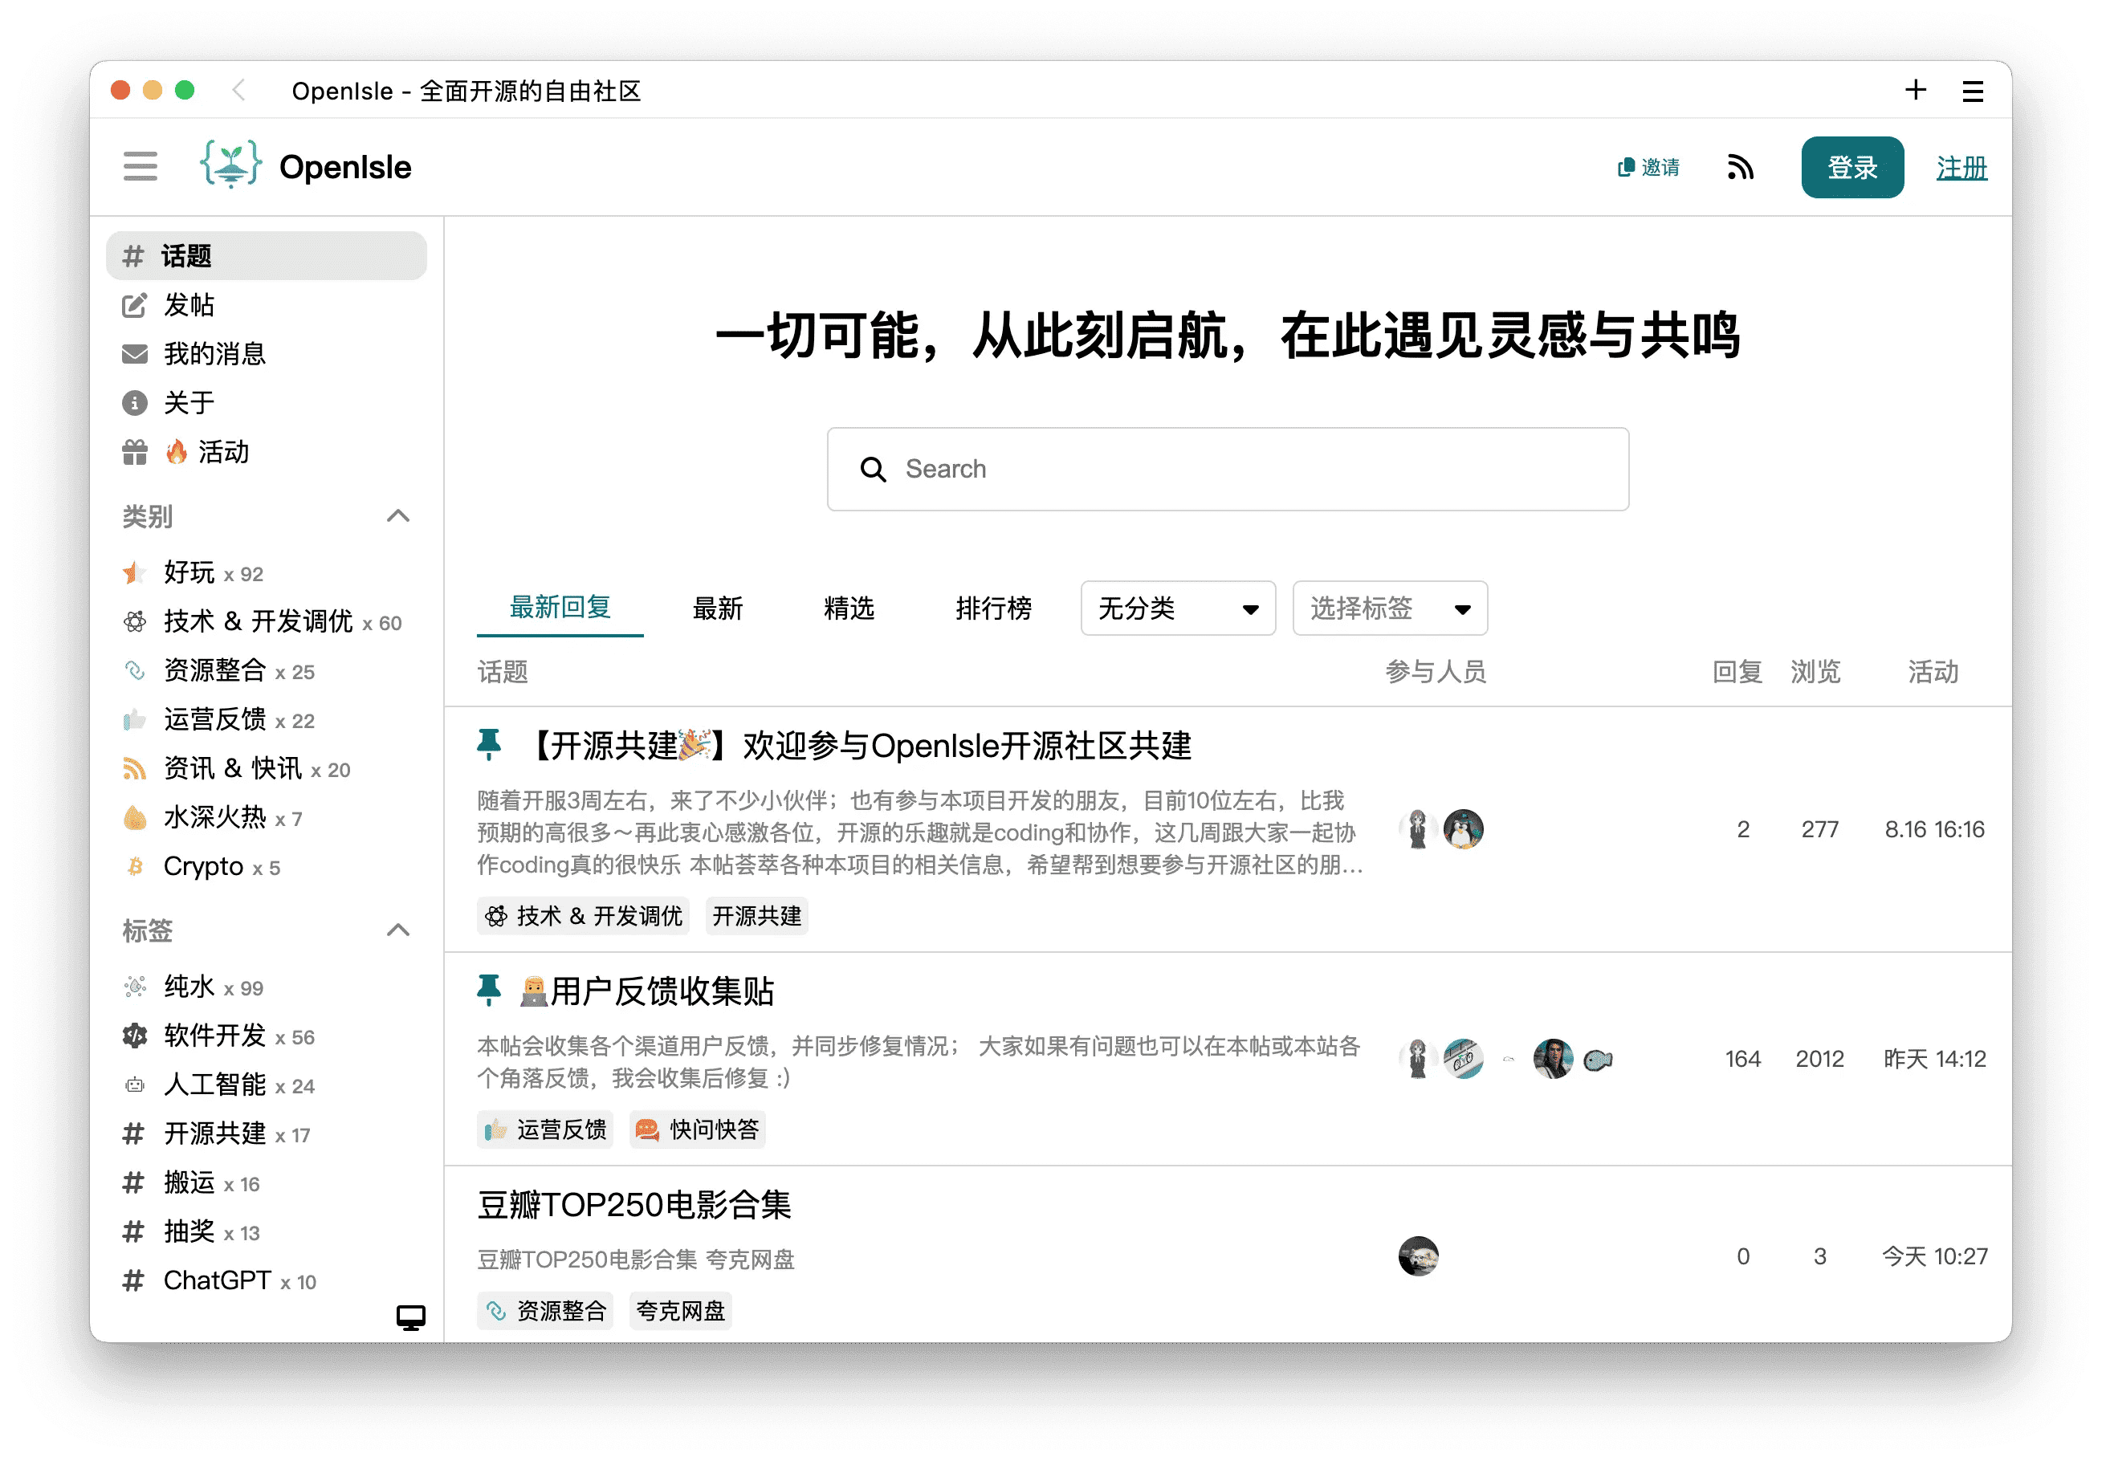Click inside the Search input field
This screenshot has height=1461, width=2102.
[1227, 469]
